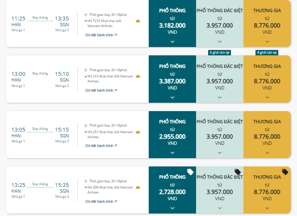
Task: Click the lotus icon beside VN 251
Action: tap(138, 132)
